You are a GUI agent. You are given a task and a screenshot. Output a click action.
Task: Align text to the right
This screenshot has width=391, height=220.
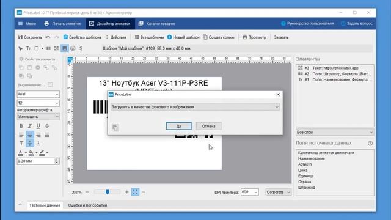tap(38, 134)
